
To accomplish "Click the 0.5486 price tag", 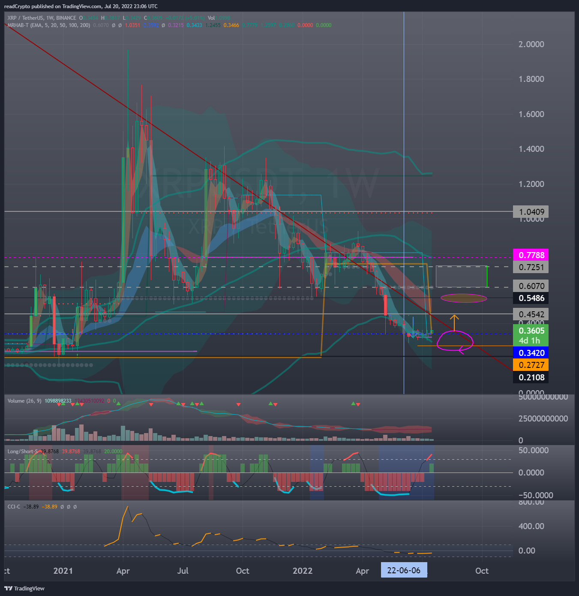I will pyautogui.click(x=531, y=298).
